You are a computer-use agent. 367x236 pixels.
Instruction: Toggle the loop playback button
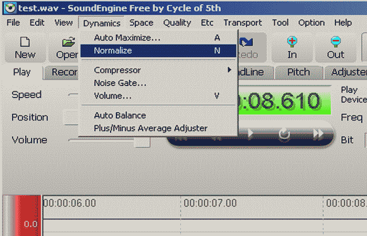(284, 134)
